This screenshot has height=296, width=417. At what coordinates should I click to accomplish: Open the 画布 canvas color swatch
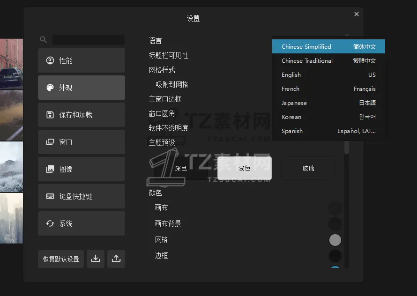pos(335,208)
